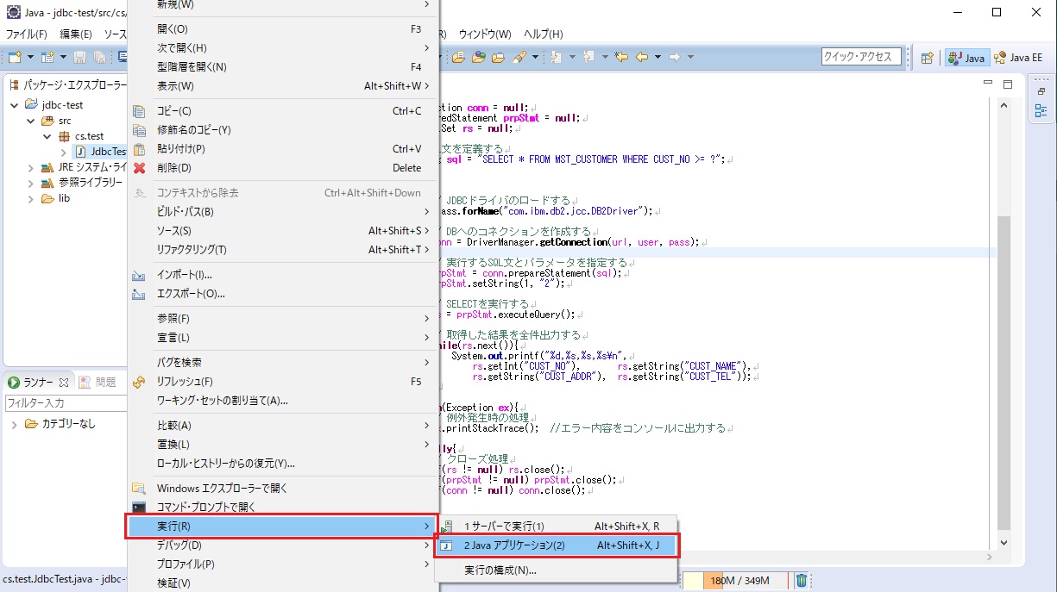1057x592 pixels.
Task: Click the Previous Annotation toolbar icon
Action: pos(588,57)
